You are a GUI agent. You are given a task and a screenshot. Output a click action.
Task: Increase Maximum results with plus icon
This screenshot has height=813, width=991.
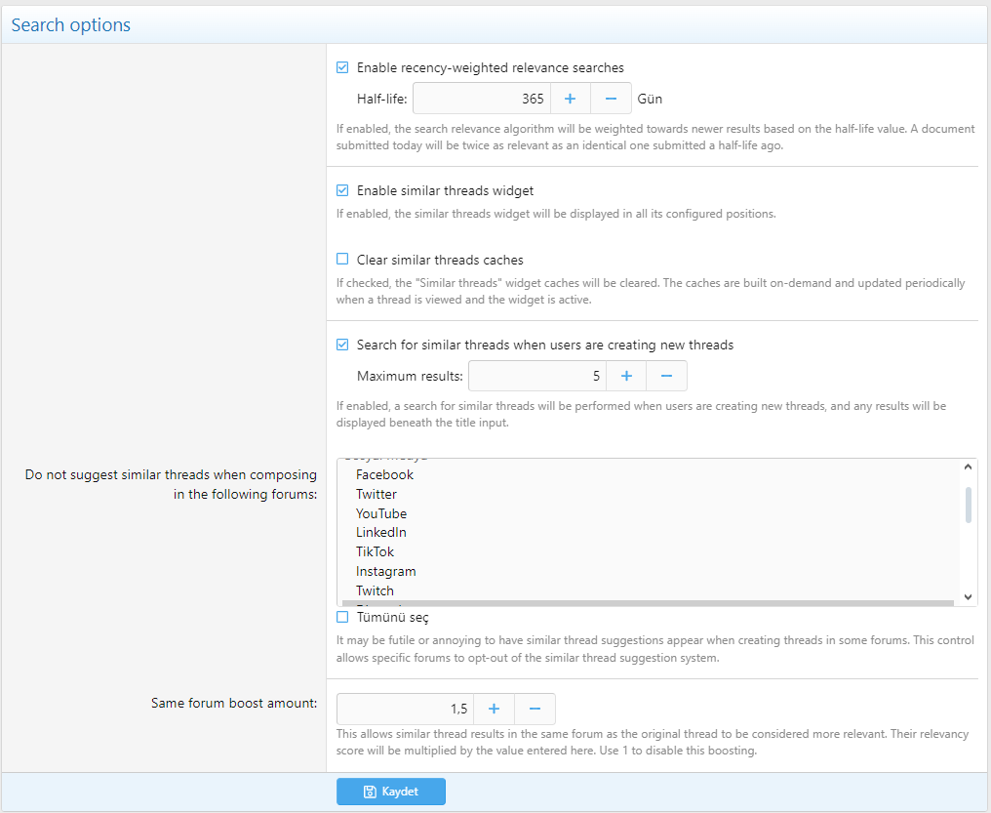point(626,376)
